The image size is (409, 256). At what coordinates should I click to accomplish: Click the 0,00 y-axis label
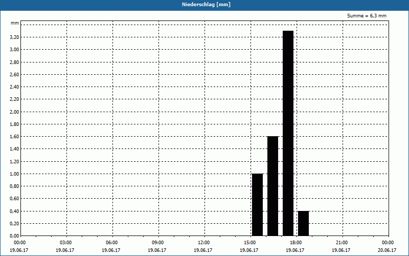coord(14,236)
